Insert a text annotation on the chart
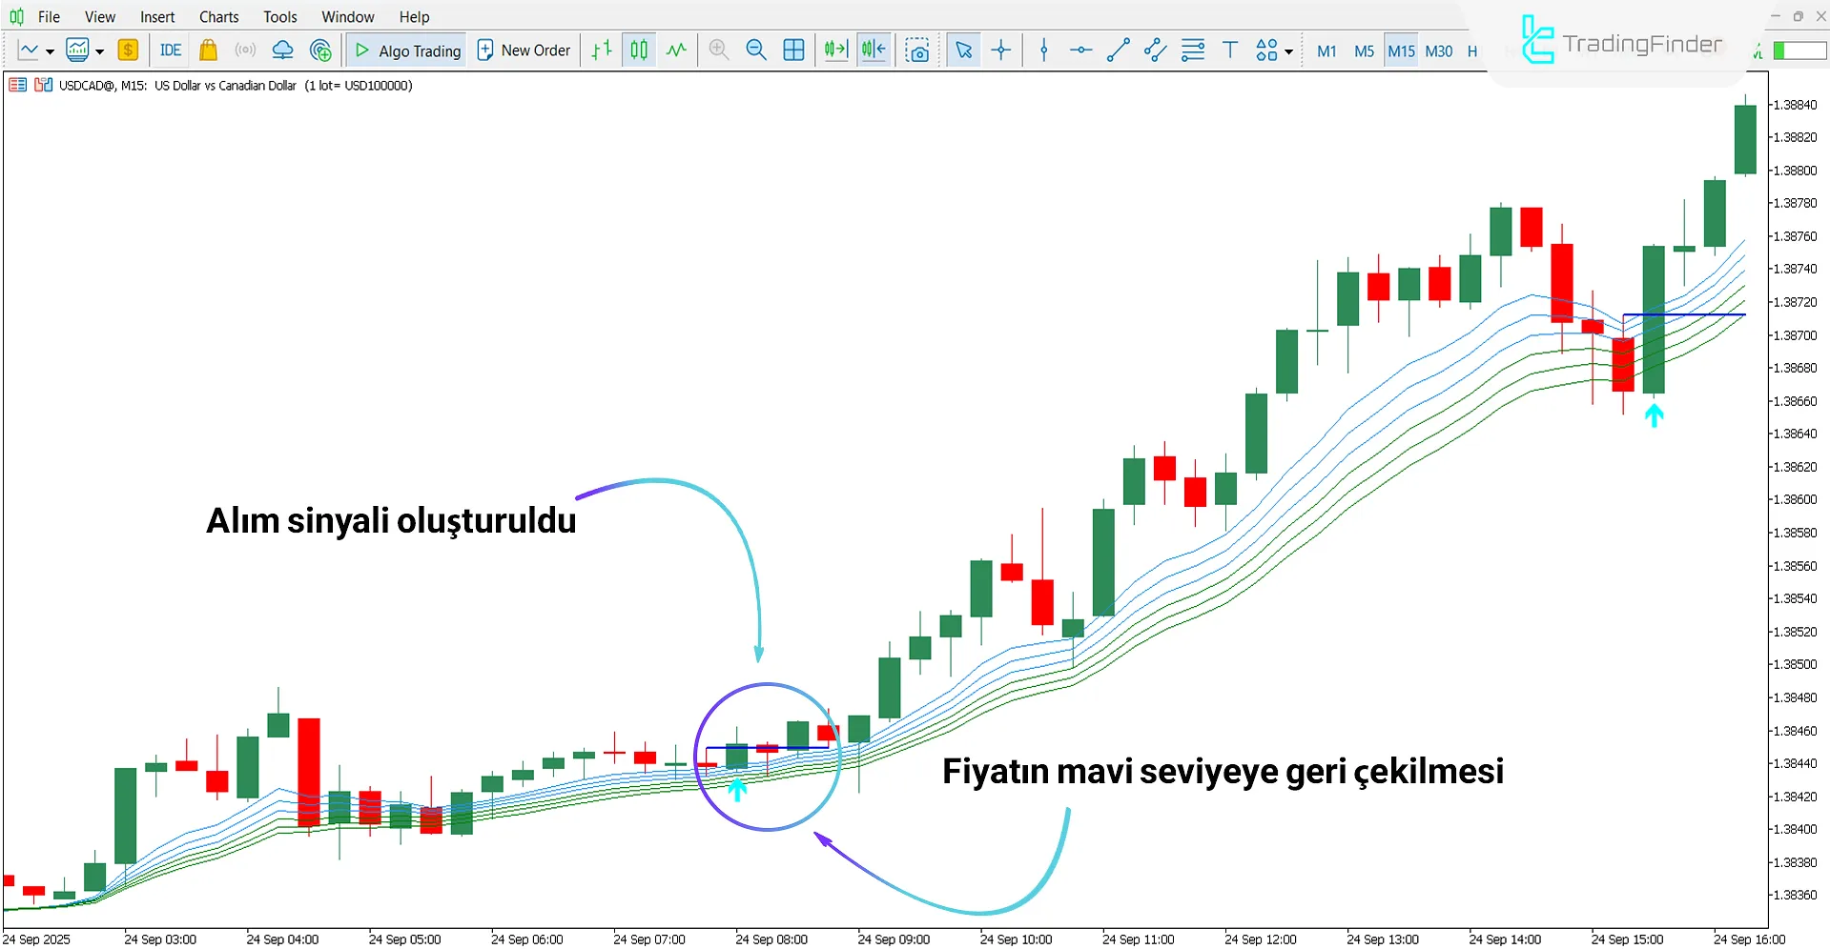This screenshot has width=1830, height=949. click(1229, 50)
